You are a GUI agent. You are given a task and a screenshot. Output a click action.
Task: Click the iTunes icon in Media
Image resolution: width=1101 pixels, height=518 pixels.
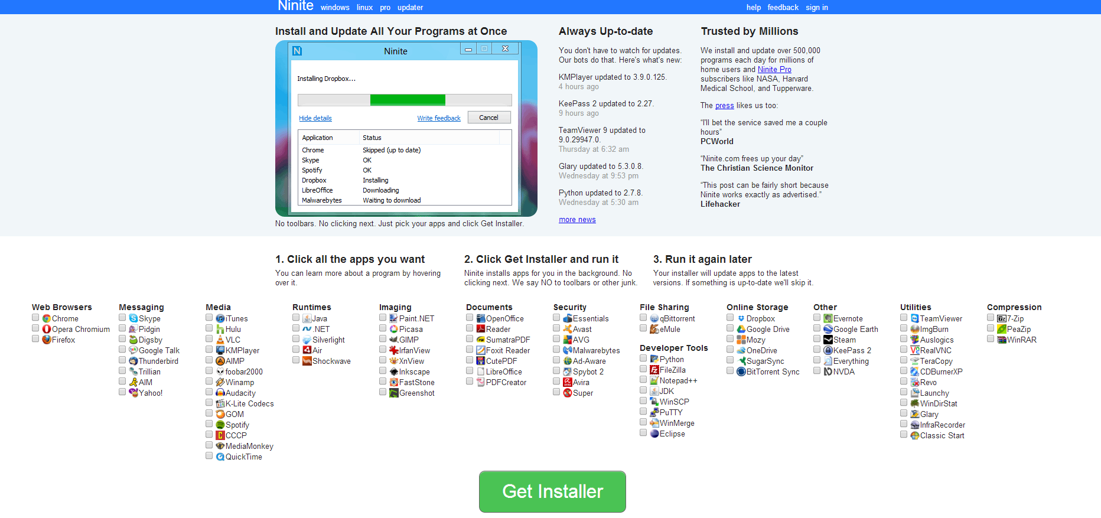220,318
